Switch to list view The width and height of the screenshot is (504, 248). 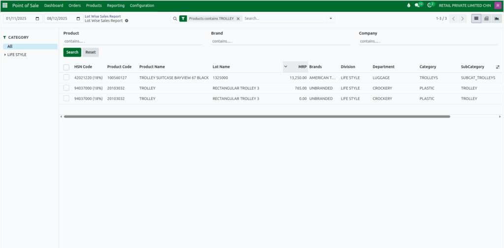[476, 19]
